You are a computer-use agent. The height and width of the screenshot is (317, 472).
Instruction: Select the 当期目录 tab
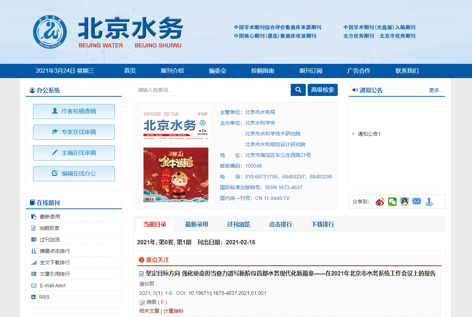(x=155, y=225)
